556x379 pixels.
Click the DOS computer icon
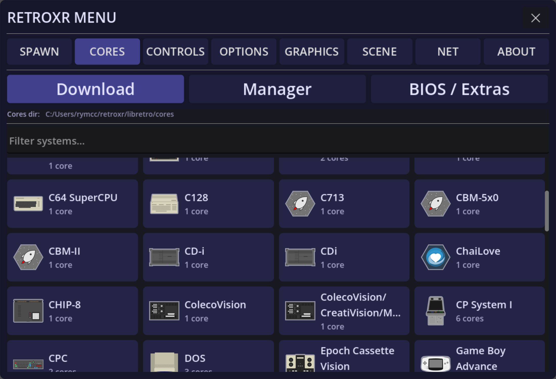point(164,362)
